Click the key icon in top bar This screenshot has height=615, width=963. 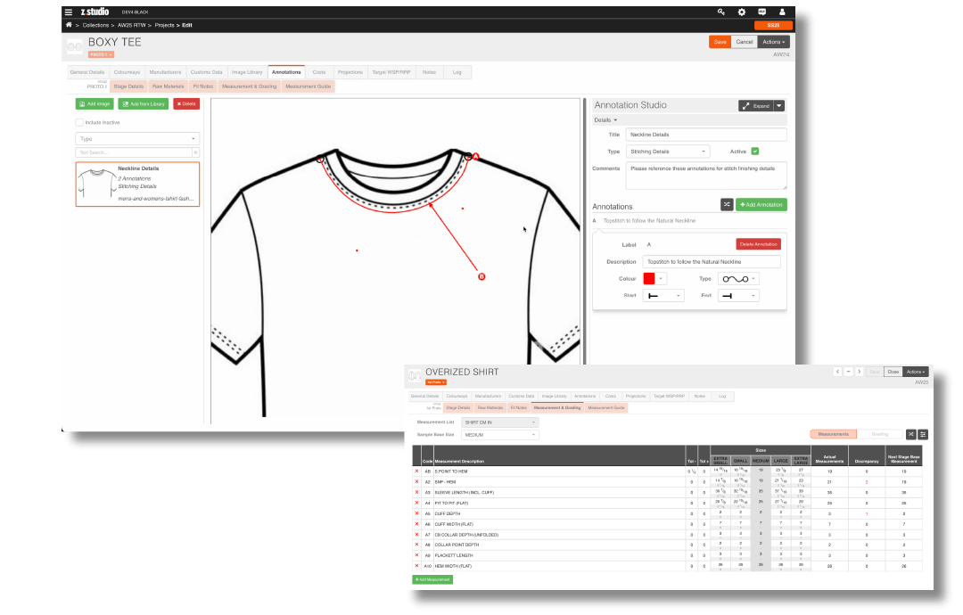pyautogui.click(x=720, y=12)
